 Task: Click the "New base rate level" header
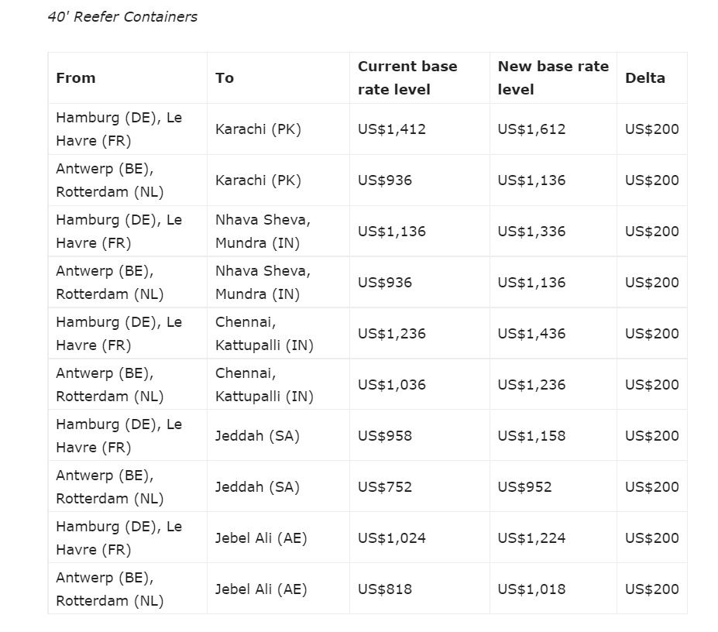553,78
